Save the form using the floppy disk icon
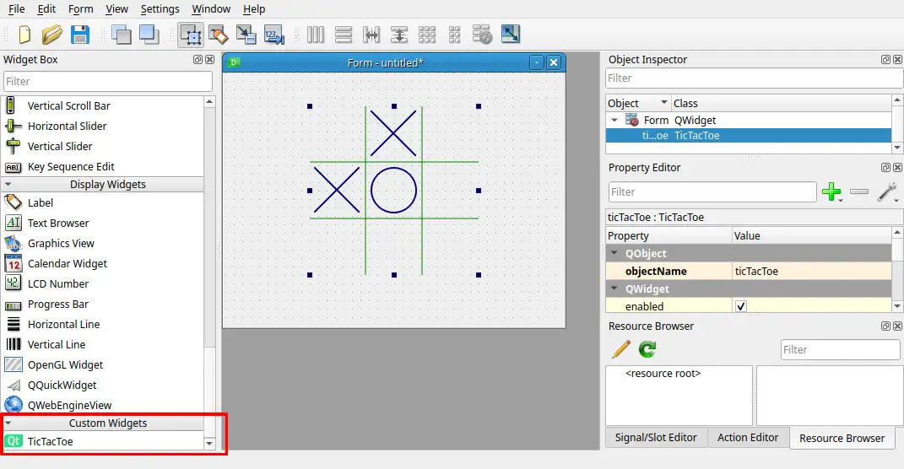This screenshot has height=469, width=904. (80, 35)
